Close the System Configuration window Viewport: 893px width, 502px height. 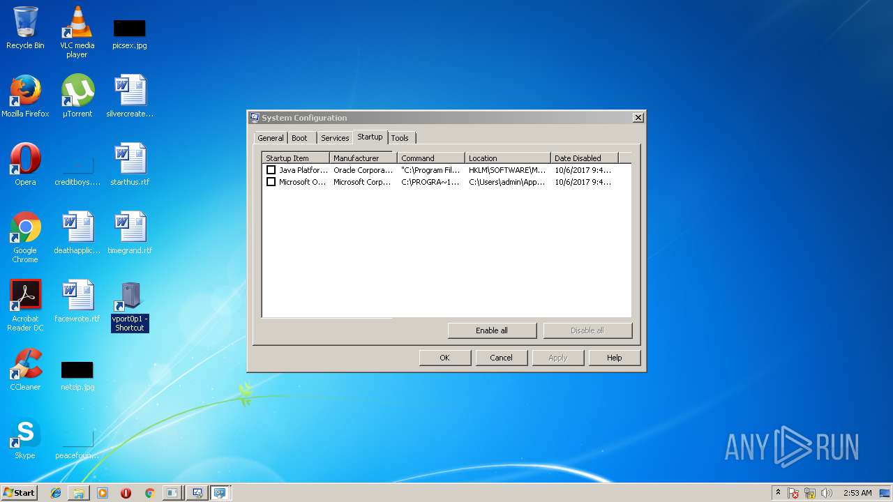(638, 118)
